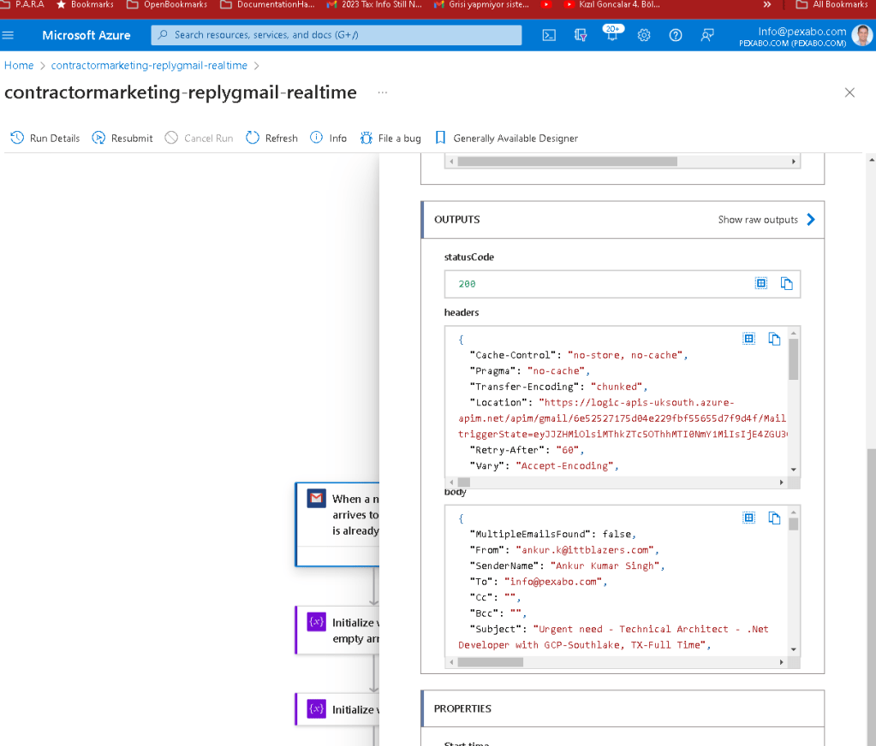Open the contractormarketing-replygmail-realtime breadcrumb link
The image size is (876, 746).
pyautogui.click(x=149, y=65)
